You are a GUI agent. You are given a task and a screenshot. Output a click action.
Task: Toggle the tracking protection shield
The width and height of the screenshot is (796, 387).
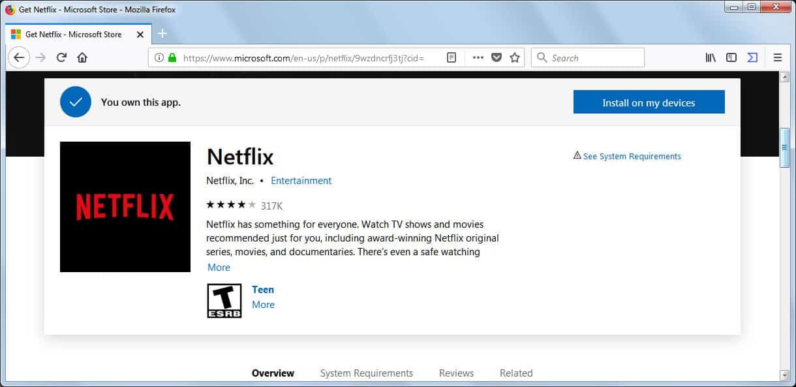[495, 57]
